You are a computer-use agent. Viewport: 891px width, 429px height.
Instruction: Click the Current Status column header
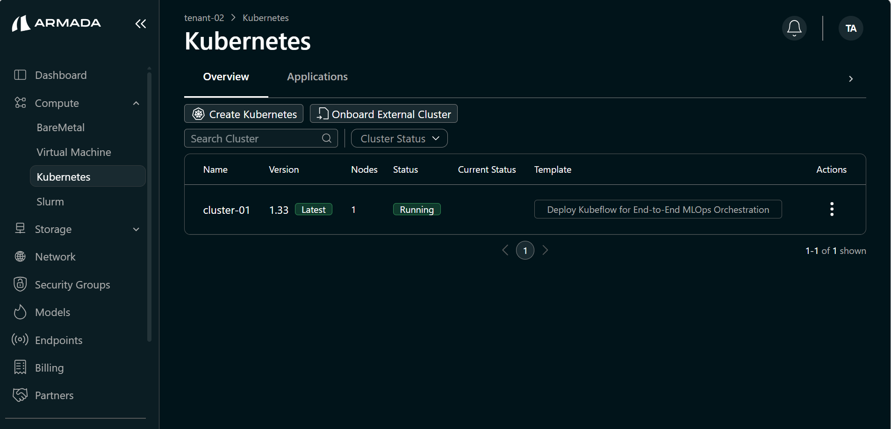click(x=487, y=169)
